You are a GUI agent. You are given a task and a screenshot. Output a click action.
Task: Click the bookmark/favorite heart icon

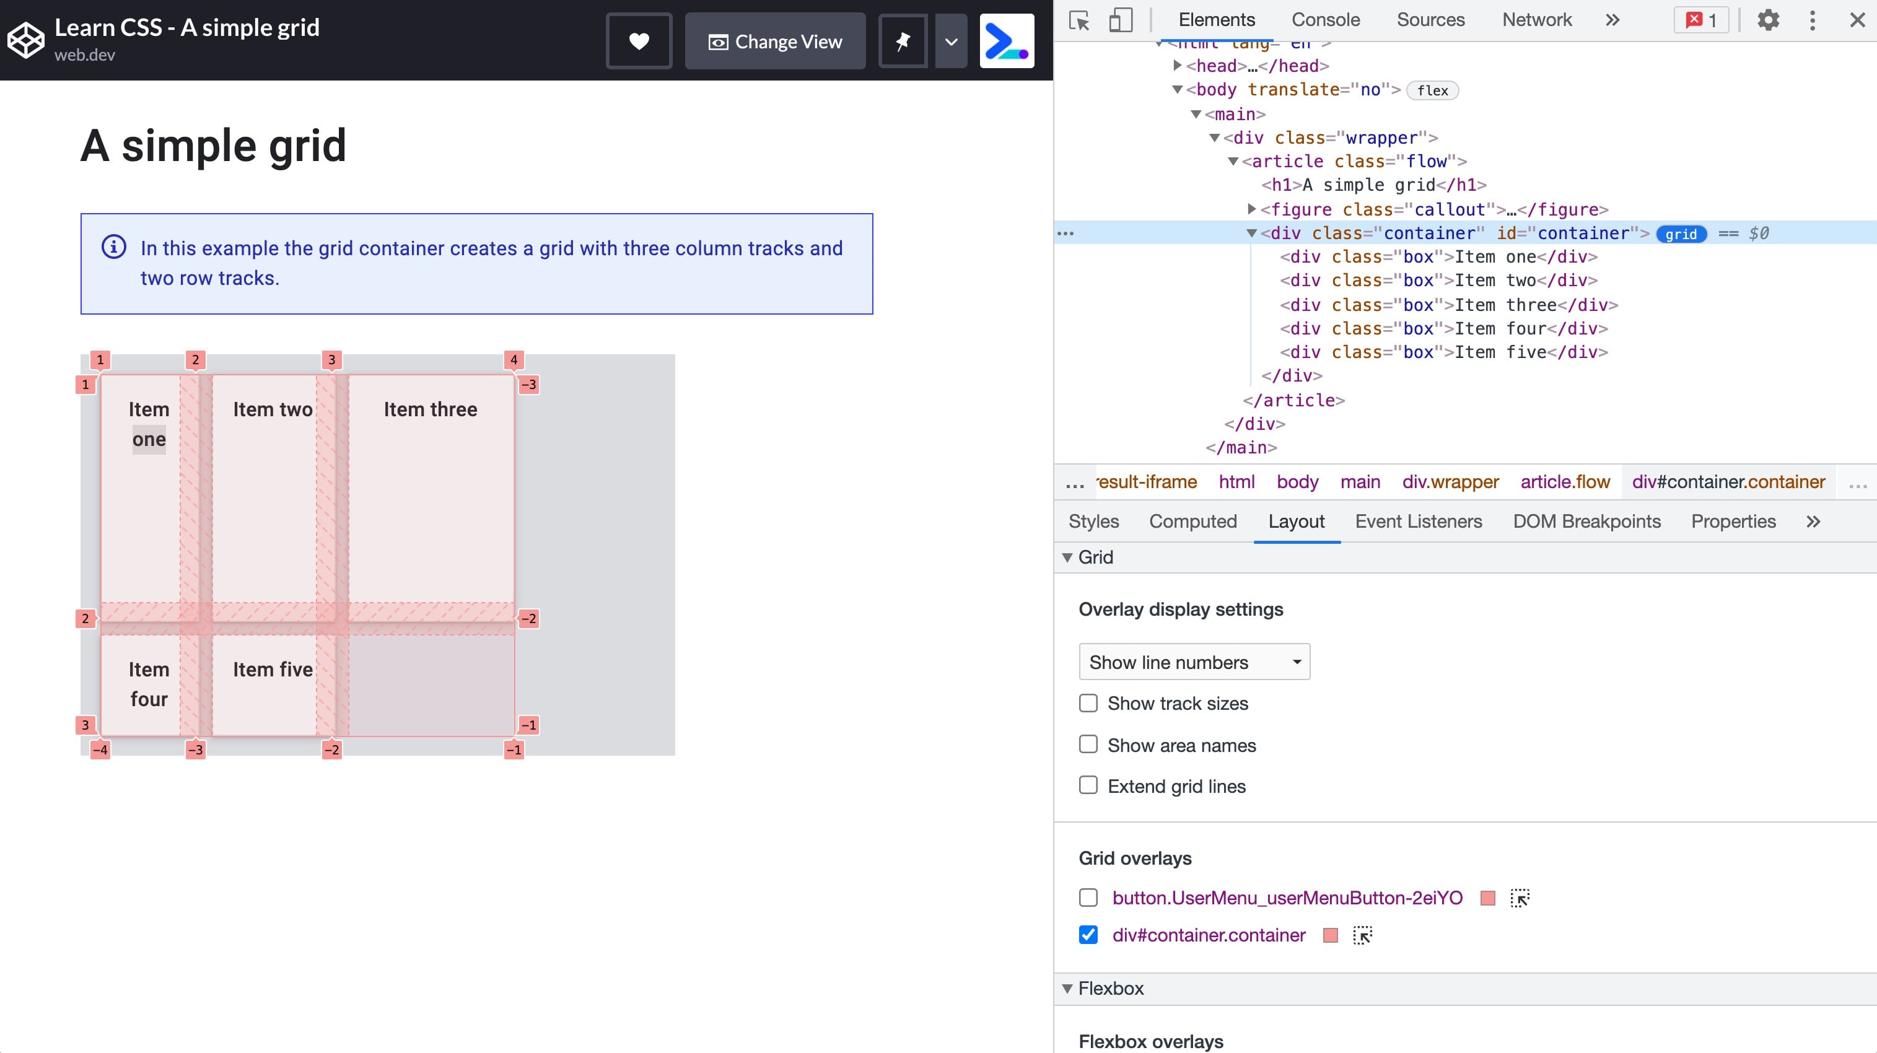[639, 42]
